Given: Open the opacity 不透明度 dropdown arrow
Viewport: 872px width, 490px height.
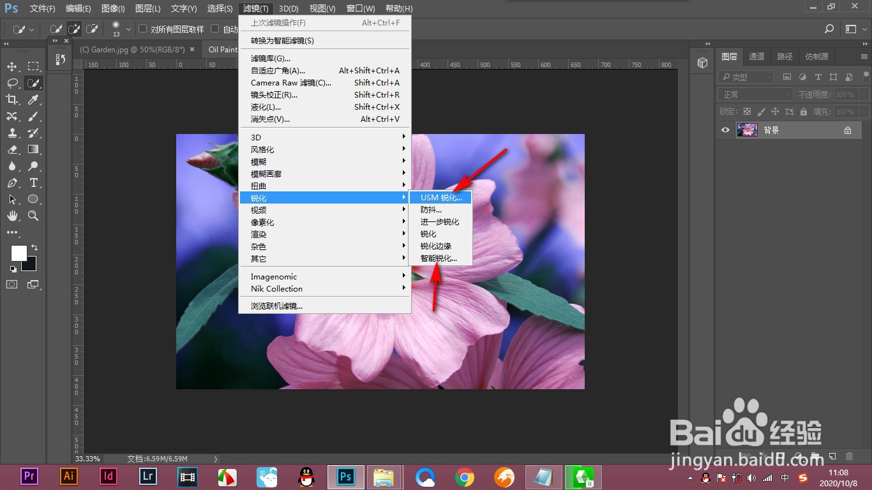Looking at the screenshot, I should (x=864, y=94).
